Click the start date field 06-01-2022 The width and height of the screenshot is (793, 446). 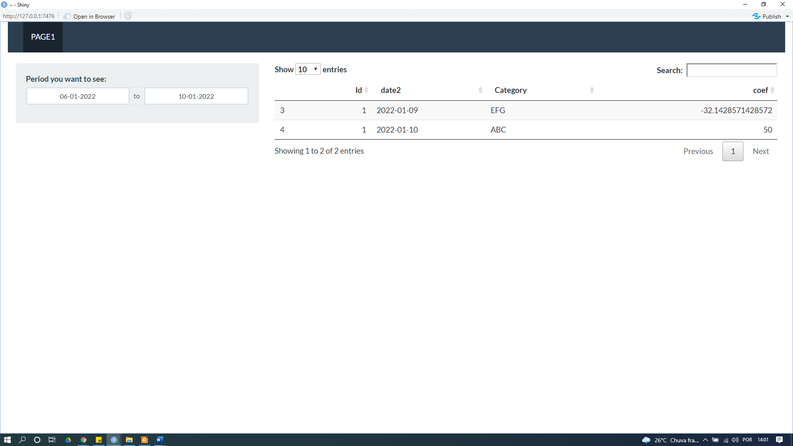78,96
